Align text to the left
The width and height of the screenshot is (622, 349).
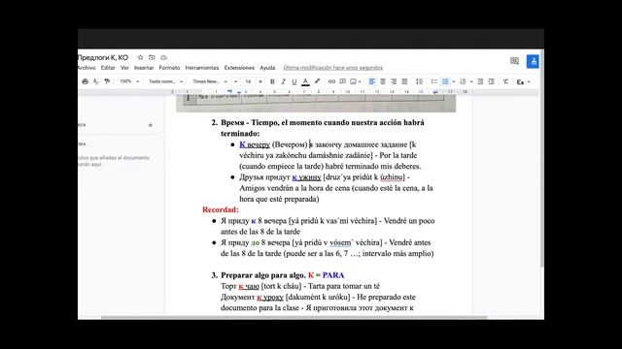[x=371, y=81]
